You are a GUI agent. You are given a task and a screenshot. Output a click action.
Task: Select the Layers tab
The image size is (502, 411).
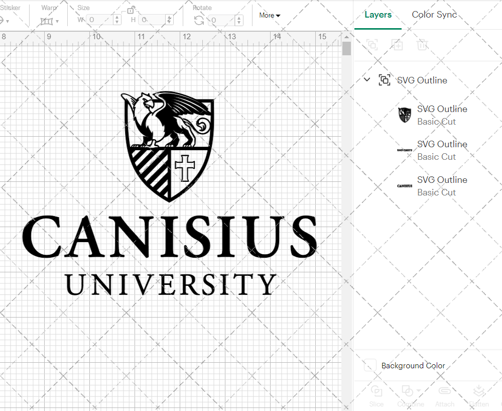pyautogui.click(x=378, y=15)
